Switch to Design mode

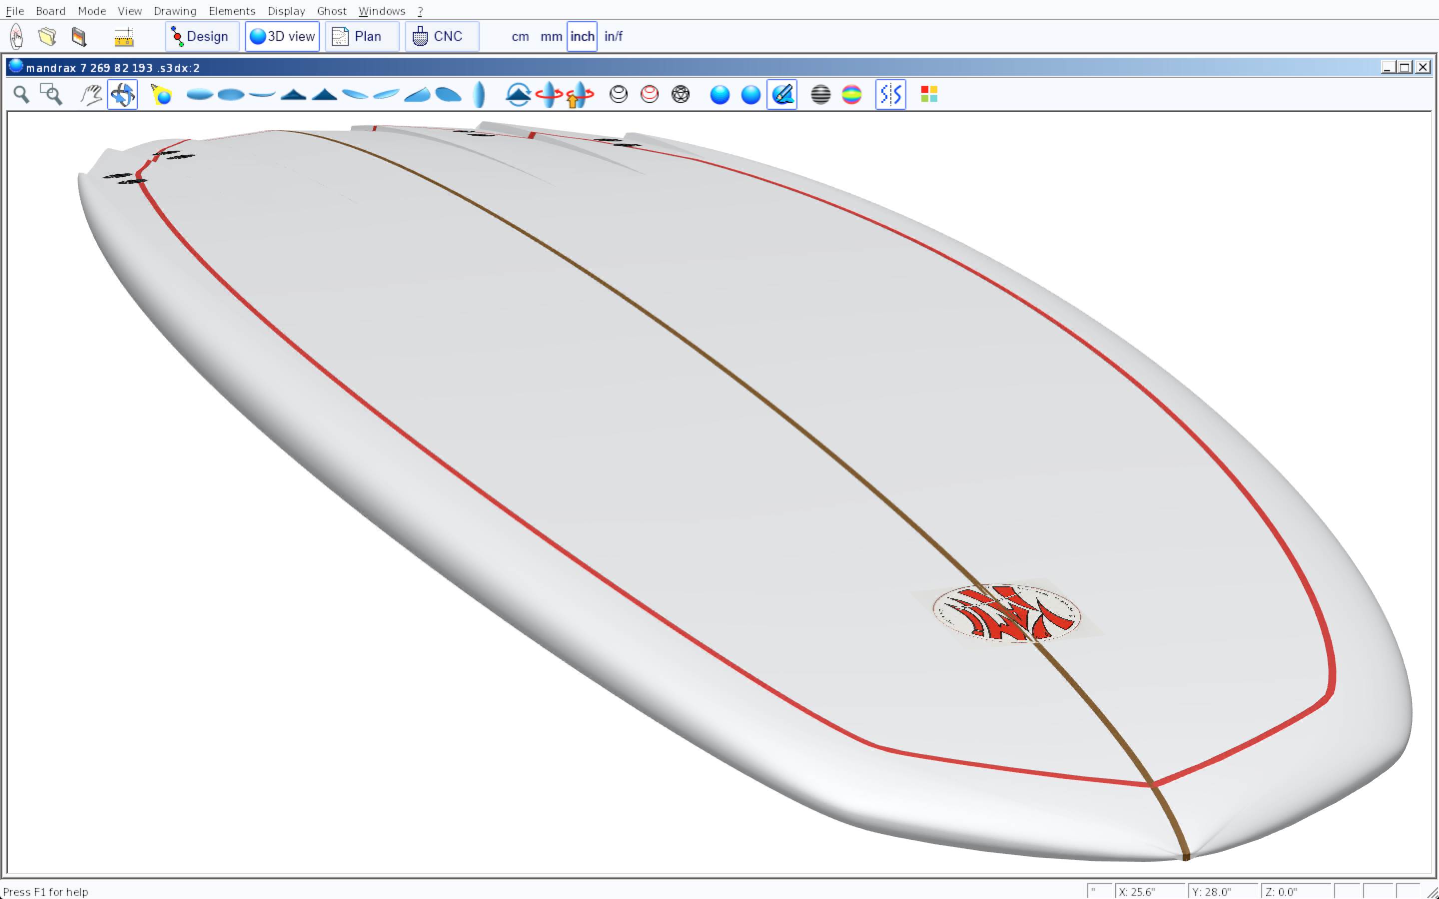201,37
